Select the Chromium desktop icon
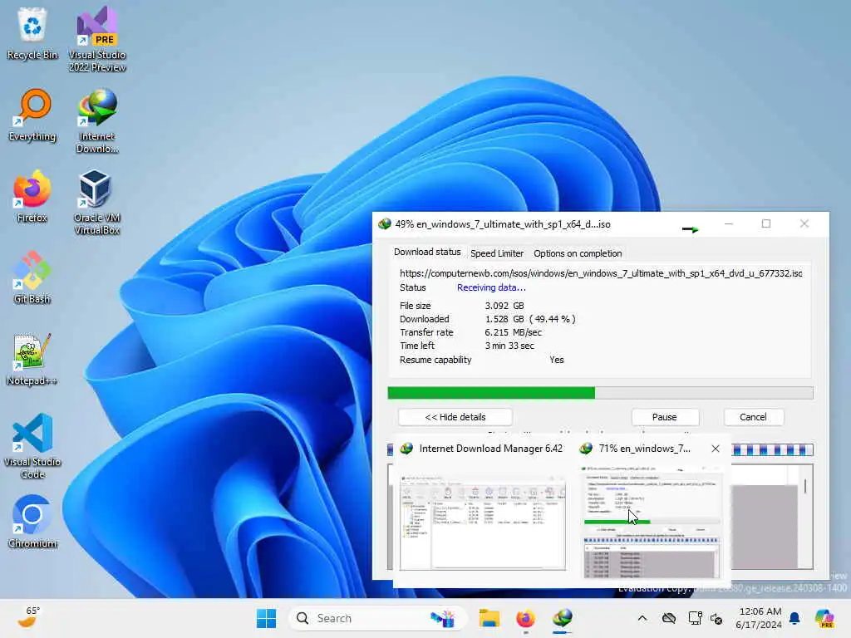This screenshot has height=638, width=851. pos(32,522)
